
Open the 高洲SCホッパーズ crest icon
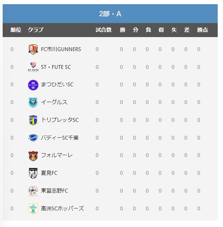click(33, 208)
